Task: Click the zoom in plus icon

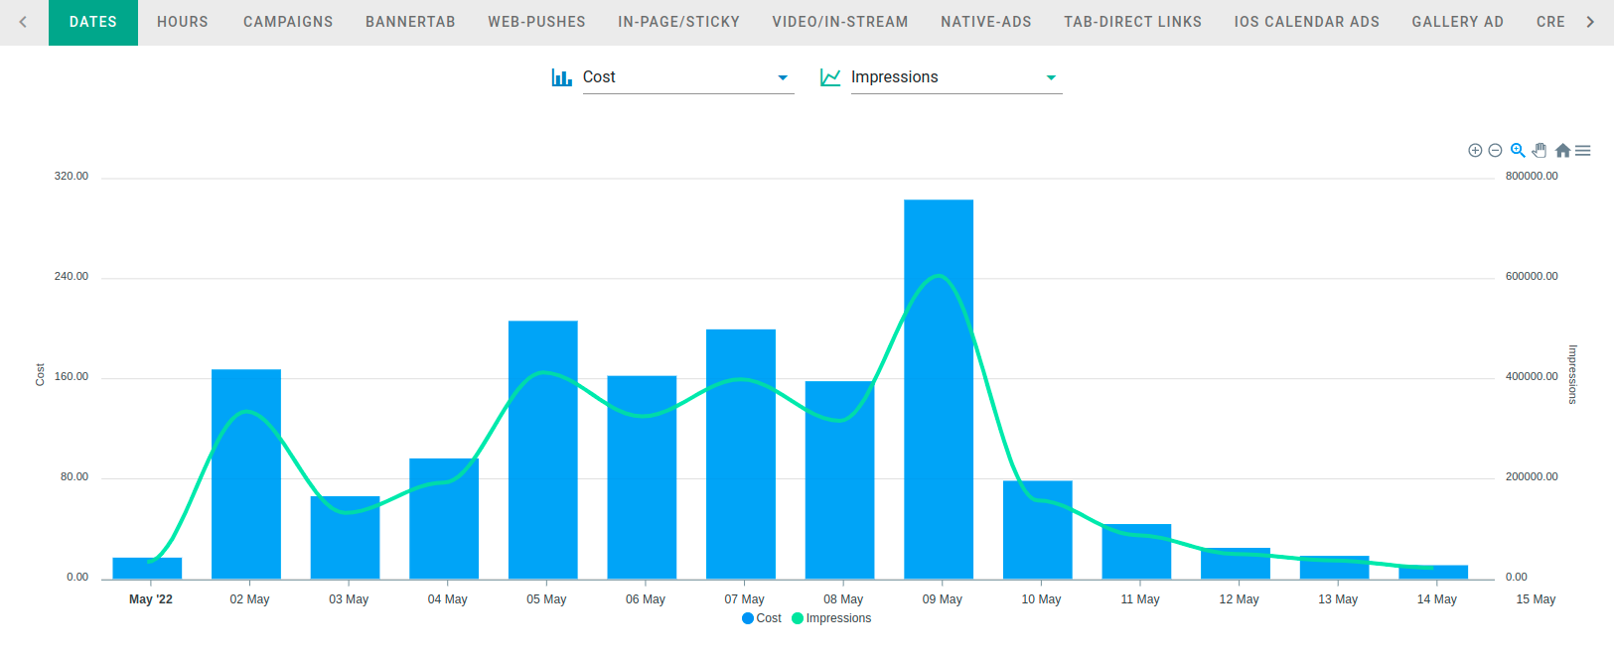Action: (1475, 151)
